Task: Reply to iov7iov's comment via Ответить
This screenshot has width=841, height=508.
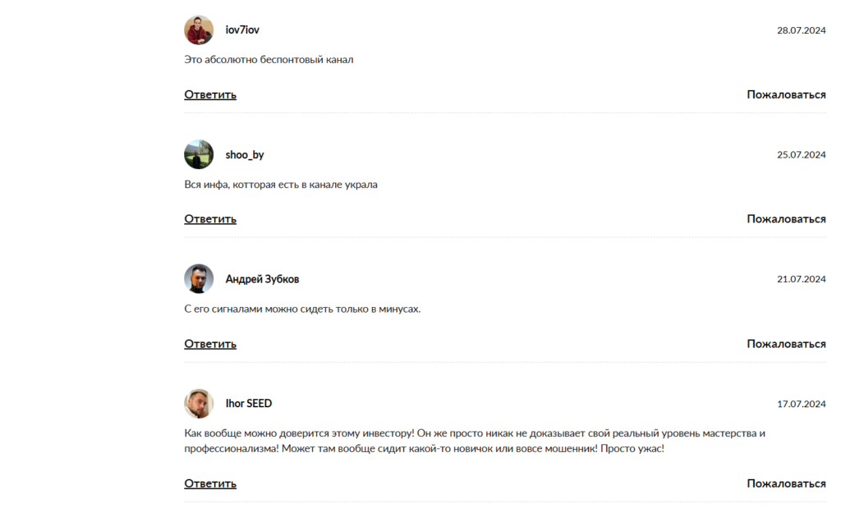Action: [210, 94]
